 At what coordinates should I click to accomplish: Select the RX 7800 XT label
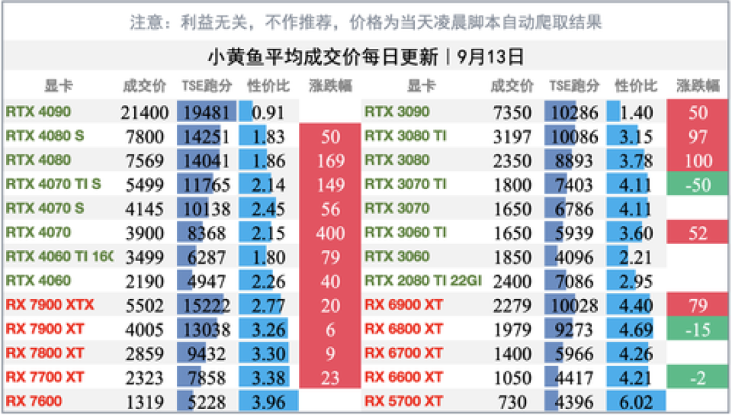click(x=45, y=353)
